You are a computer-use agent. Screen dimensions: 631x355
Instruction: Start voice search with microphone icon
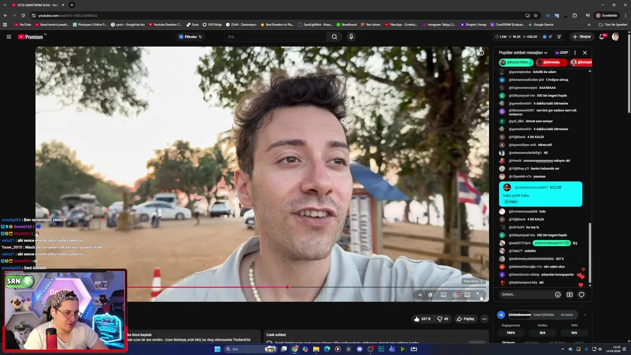pos(351,36)
